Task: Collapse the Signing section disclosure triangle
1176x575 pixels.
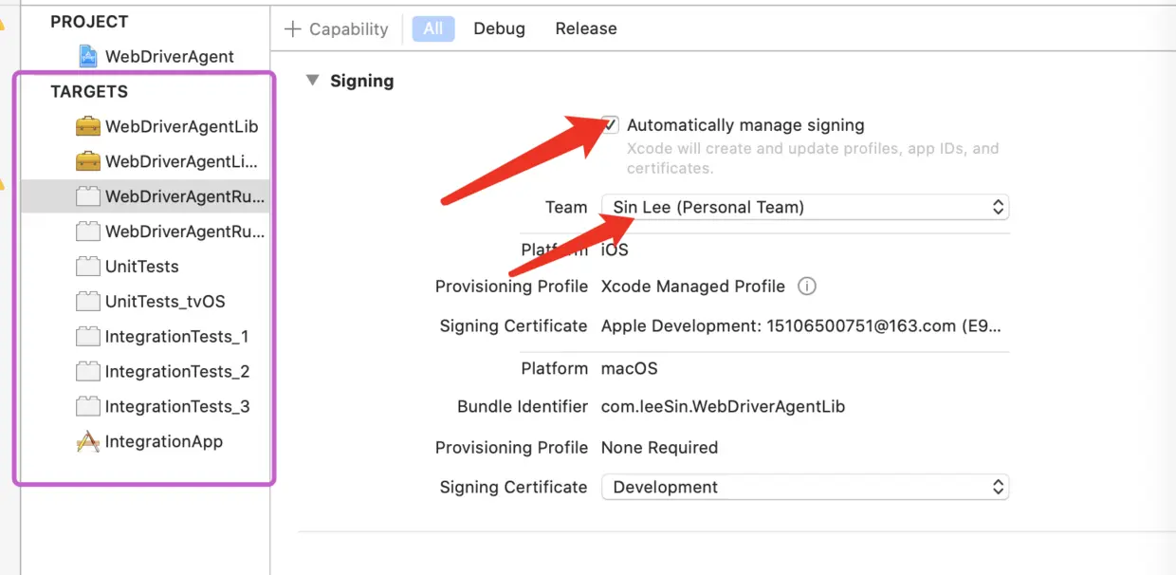Action: point(312,81)
